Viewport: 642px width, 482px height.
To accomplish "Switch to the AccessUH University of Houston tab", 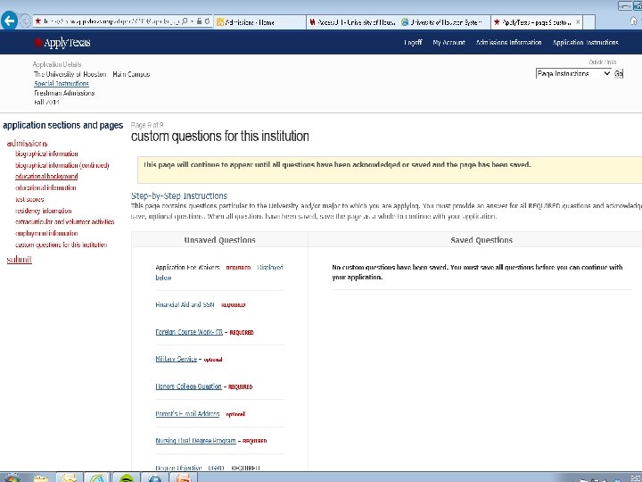I will 352,22.
